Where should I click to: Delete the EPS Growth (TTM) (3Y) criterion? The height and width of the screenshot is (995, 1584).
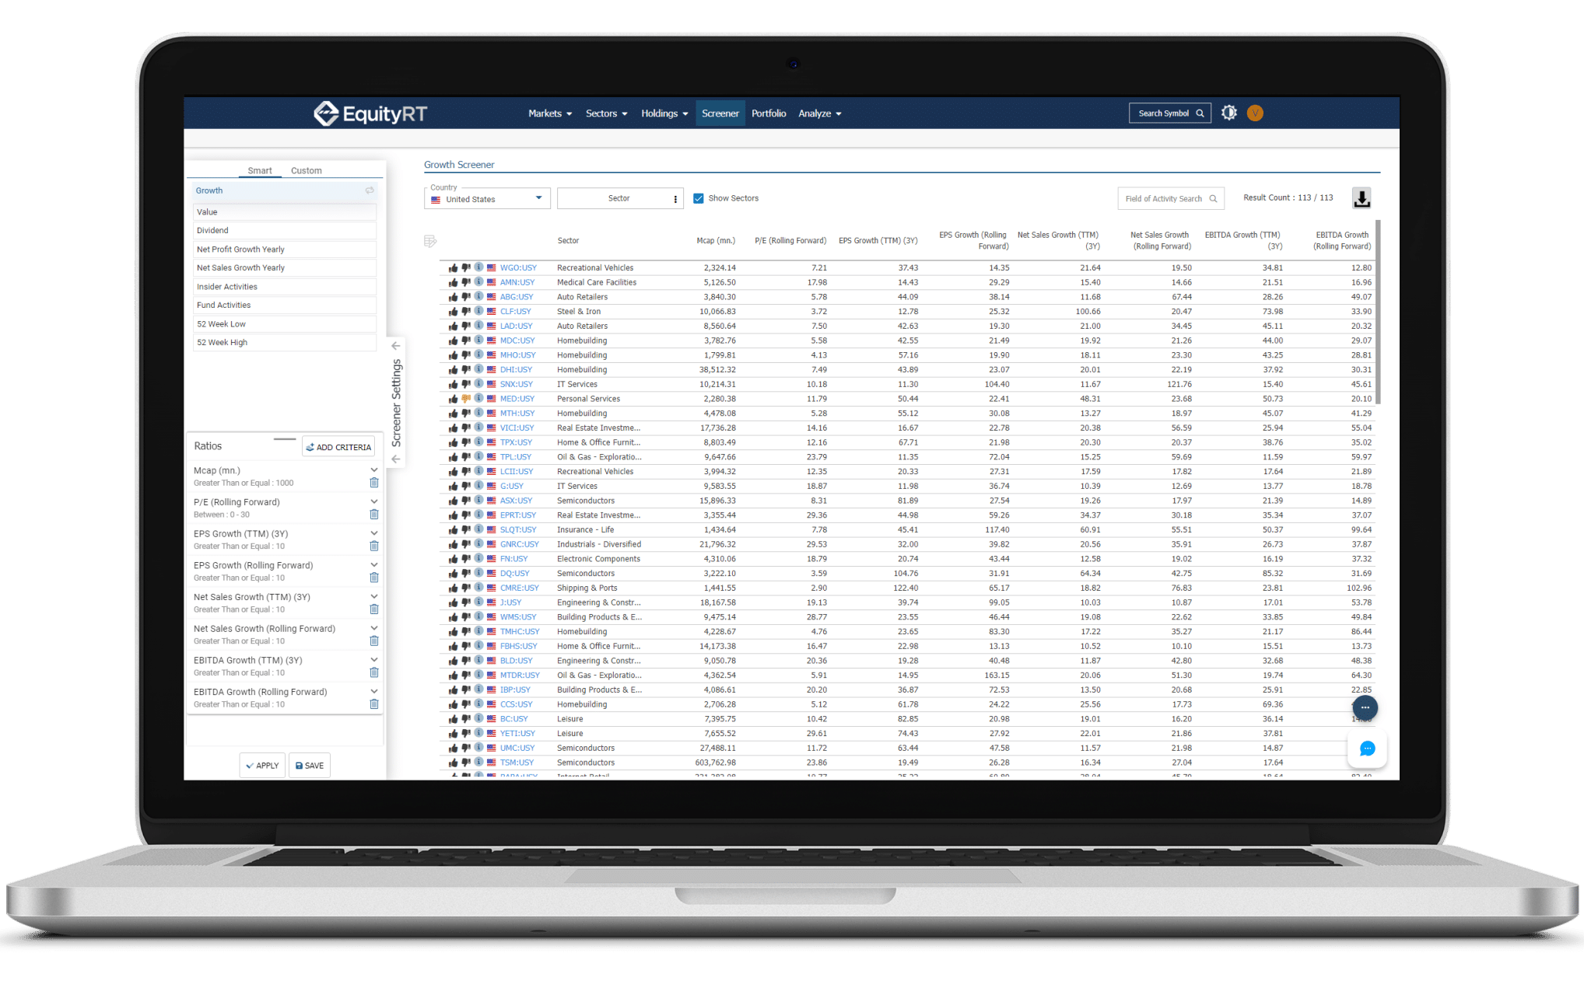click(374, 546)
